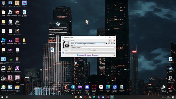Open the Roblox Studio desktop shortcut
The height and width of the screenshot is (99, 176).
point(3,42)
